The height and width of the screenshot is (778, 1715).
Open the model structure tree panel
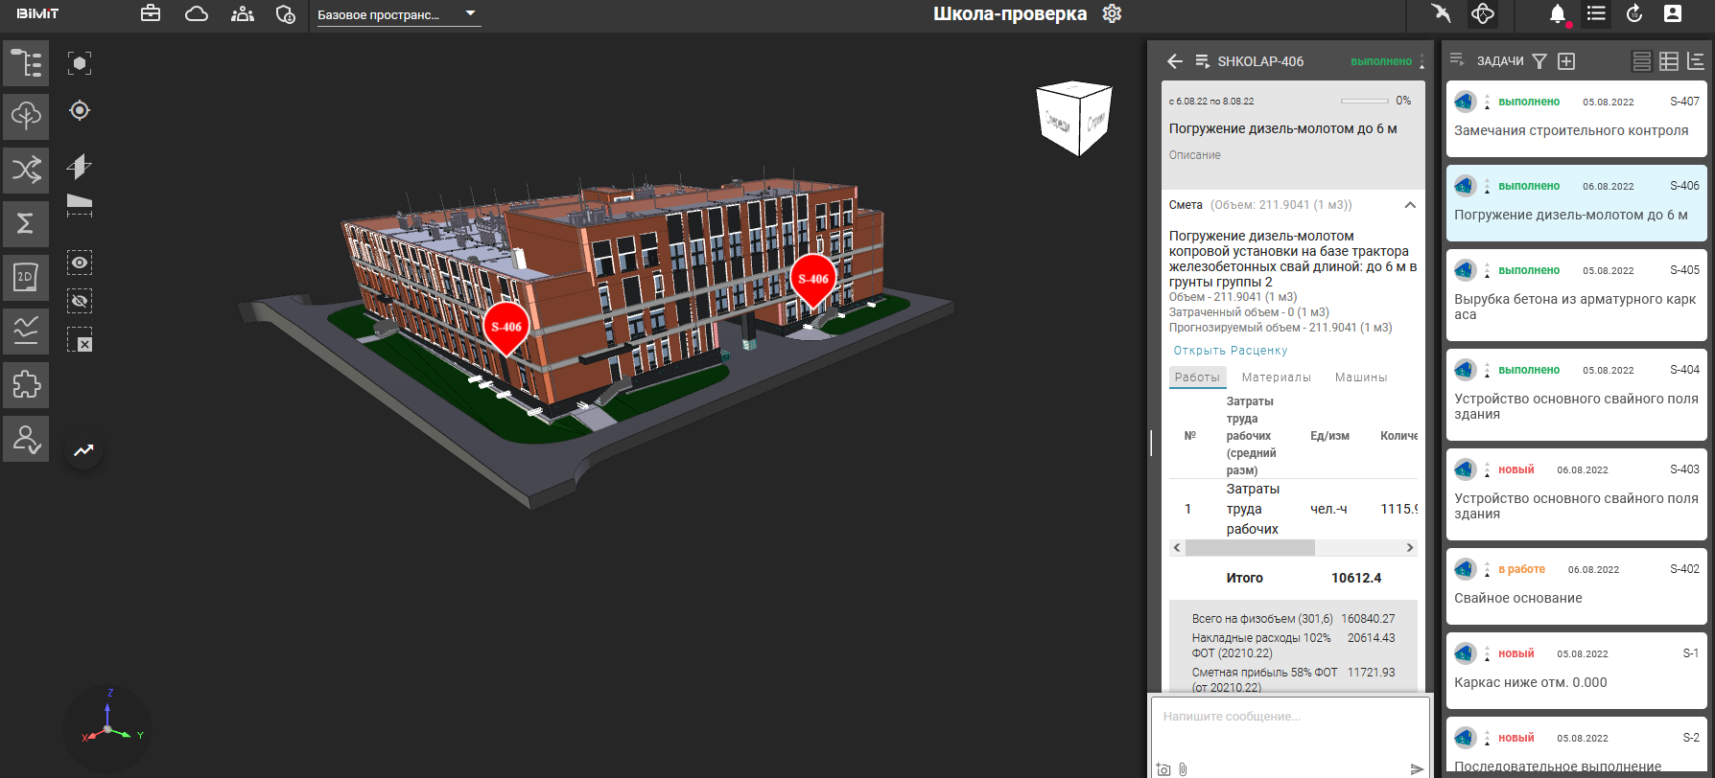(26, 63)
